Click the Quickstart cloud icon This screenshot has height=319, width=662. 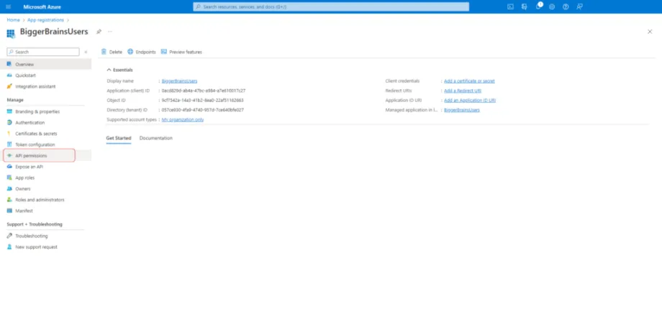pos(9,75)
